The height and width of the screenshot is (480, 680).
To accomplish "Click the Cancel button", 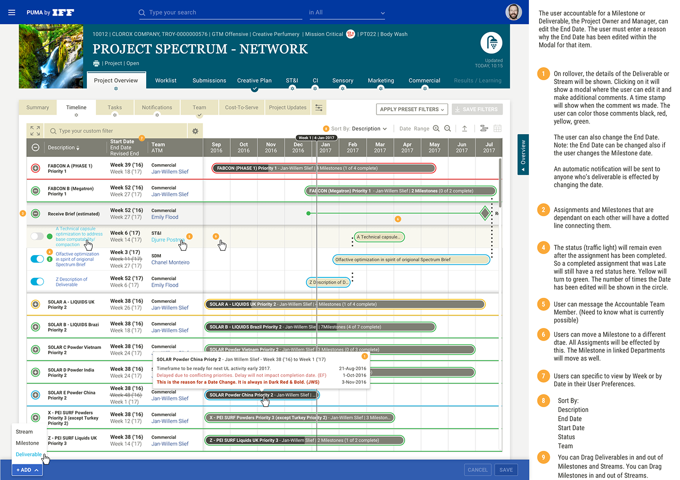I will coord(477,470).
